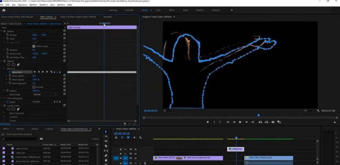Add marker in Program monitor
Viewport: 340px width, 165px height.
(x=207, y=122)
